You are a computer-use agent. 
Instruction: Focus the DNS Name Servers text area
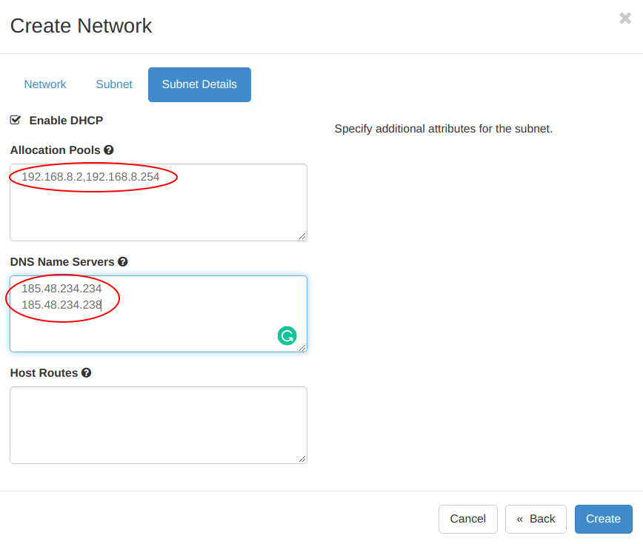(x=159, y=314)
